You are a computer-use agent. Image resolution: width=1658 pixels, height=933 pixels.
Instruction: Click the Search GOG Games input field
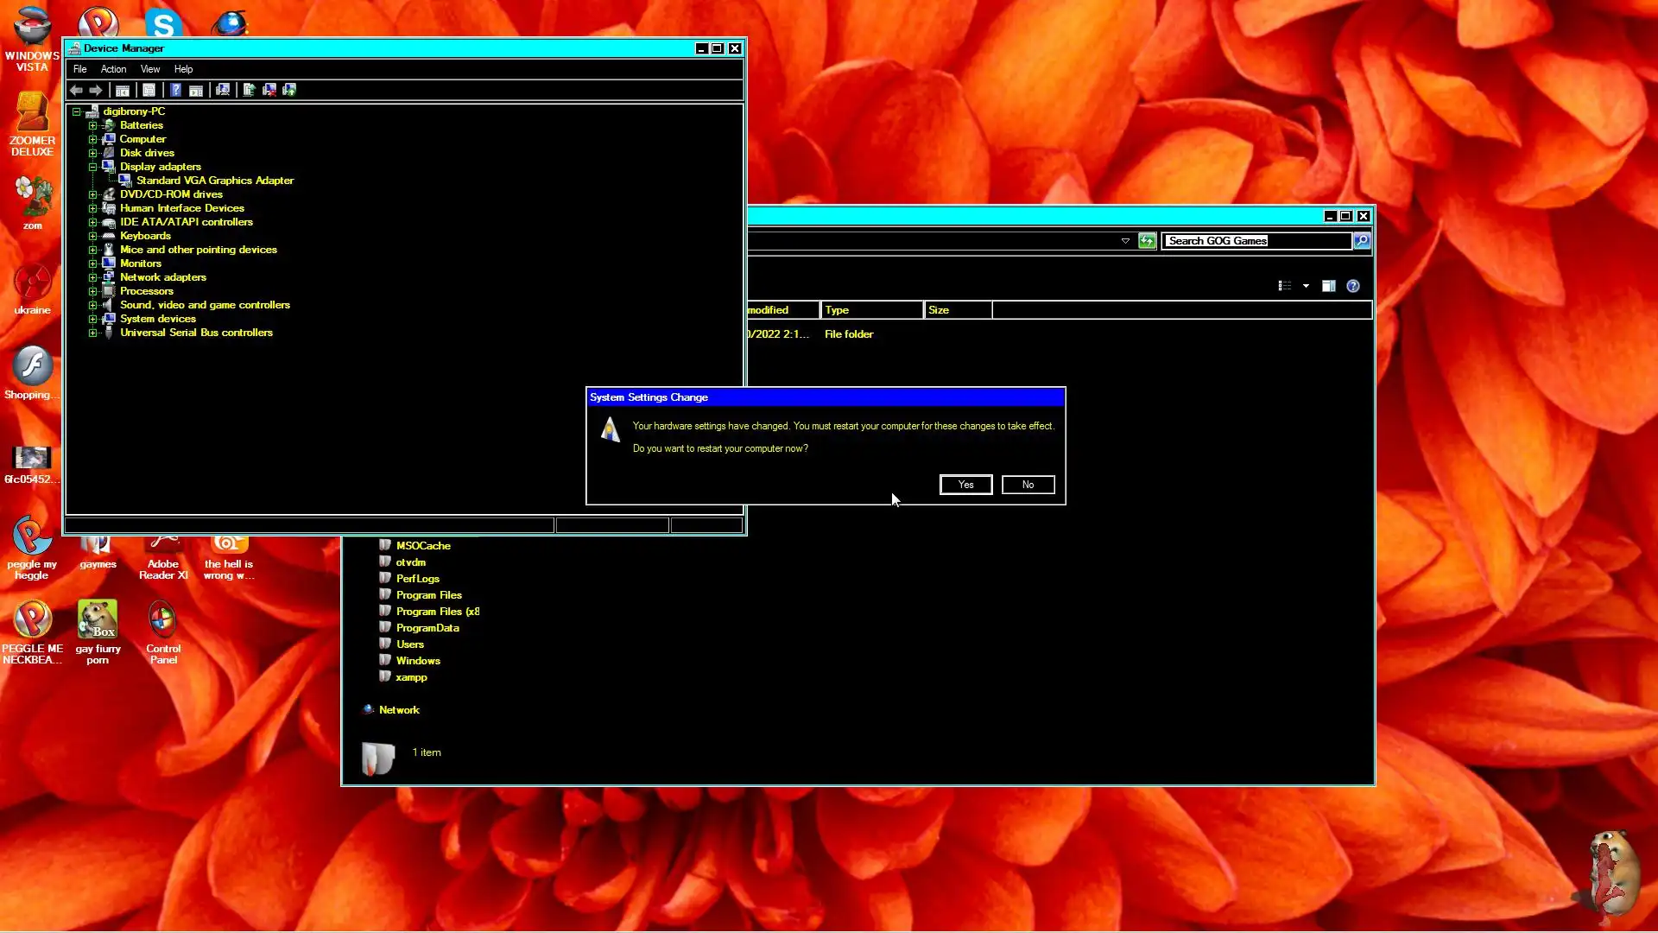(1256, 241)
